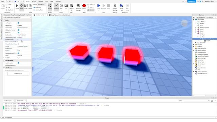
Task: Click the quick-access Play arrow in title bar
Action: point(15,1)
